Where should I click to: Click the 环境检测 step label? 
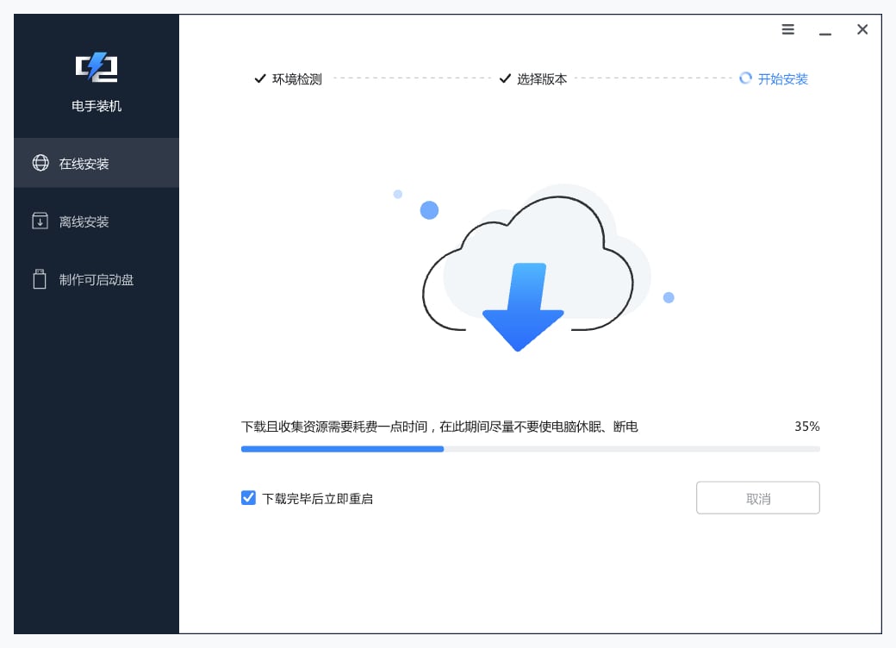pos(297,79)
